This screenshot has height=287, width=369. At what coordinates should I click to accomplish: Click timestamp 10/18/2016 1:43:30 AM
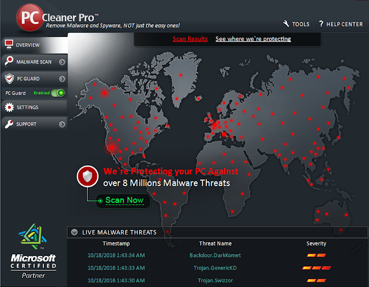tap(116, 281)
